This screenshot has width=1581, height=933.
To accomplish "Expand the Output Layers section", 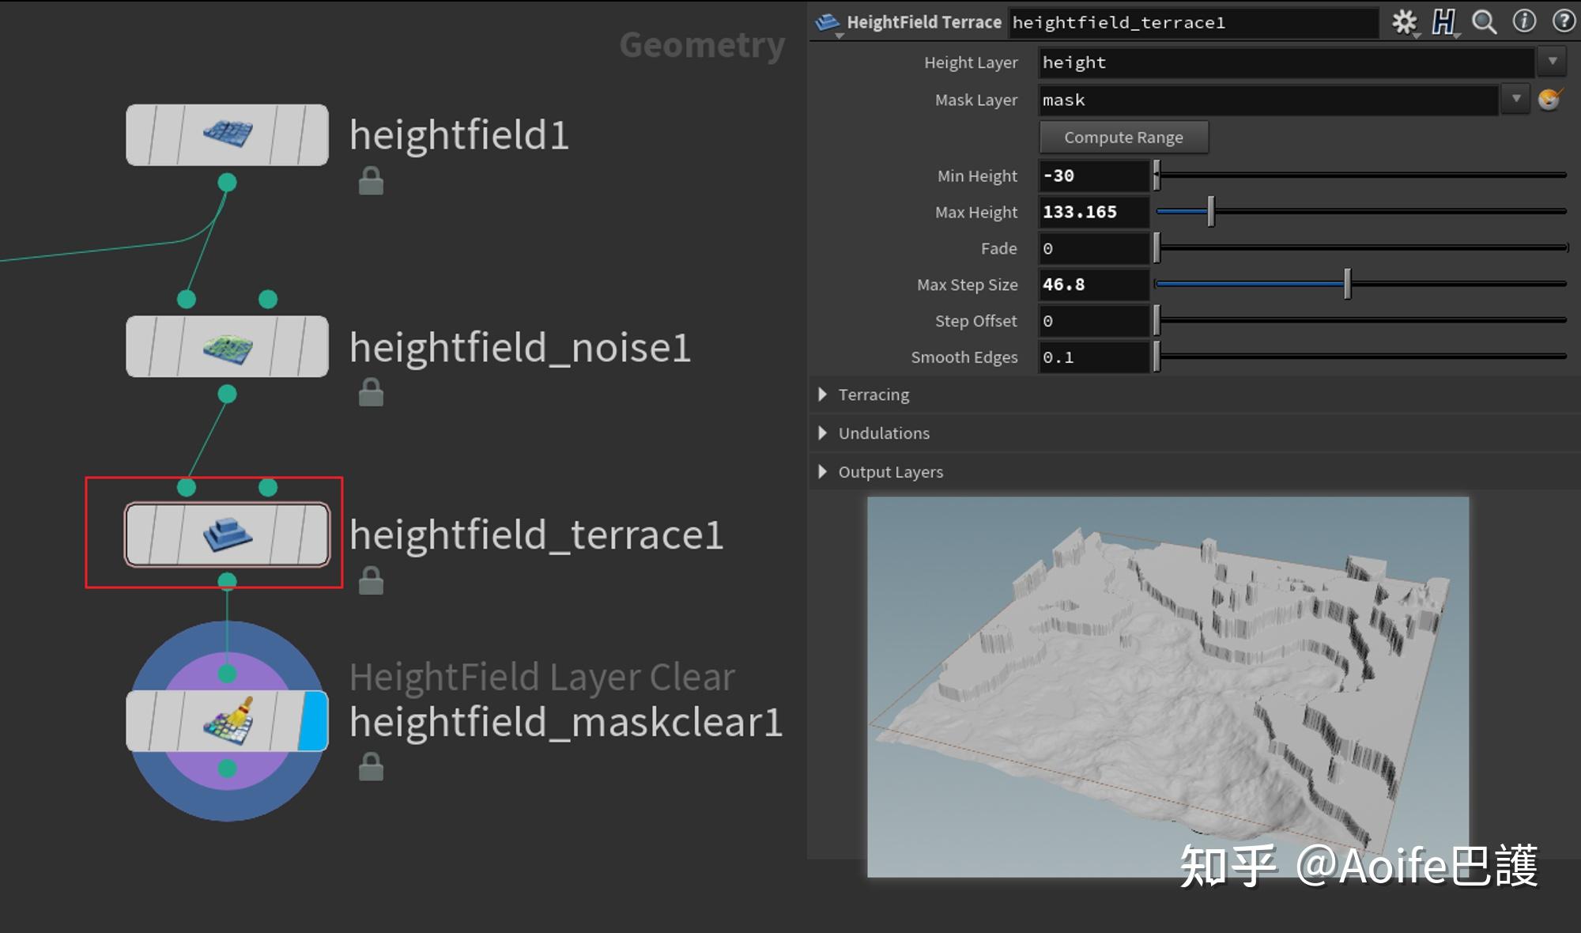I will (x=823, y=471).
